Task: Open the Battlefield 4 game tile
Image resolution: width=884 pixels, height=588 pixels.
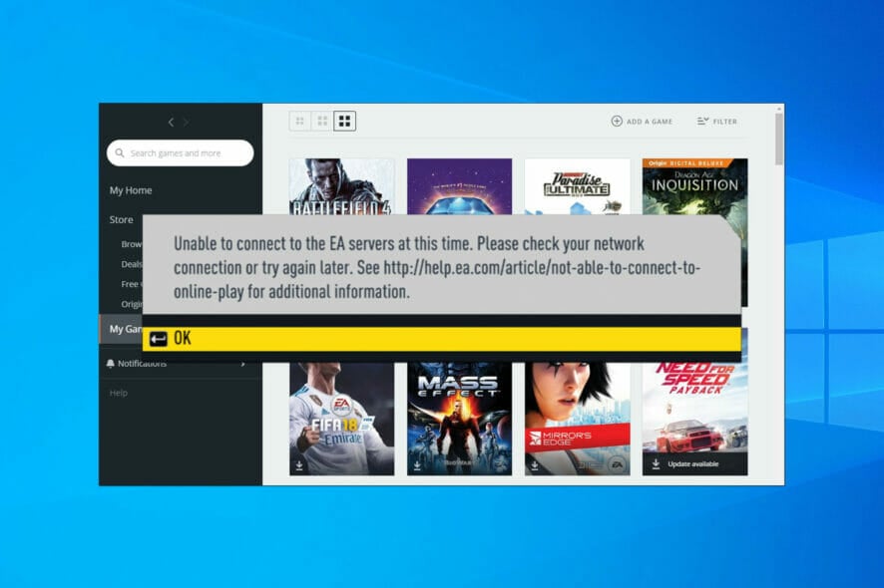Action: (x=341, y=186)
